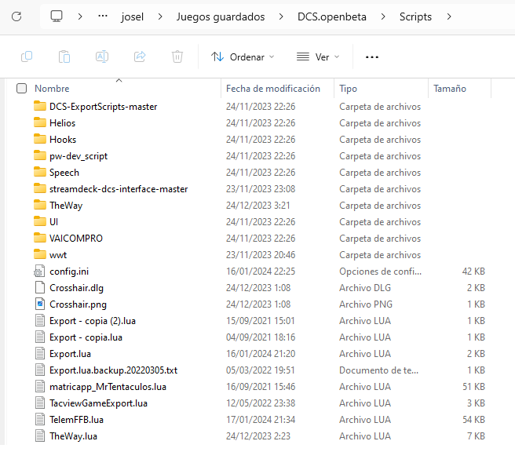Select the UI folder icon

(x=40, y=221)
